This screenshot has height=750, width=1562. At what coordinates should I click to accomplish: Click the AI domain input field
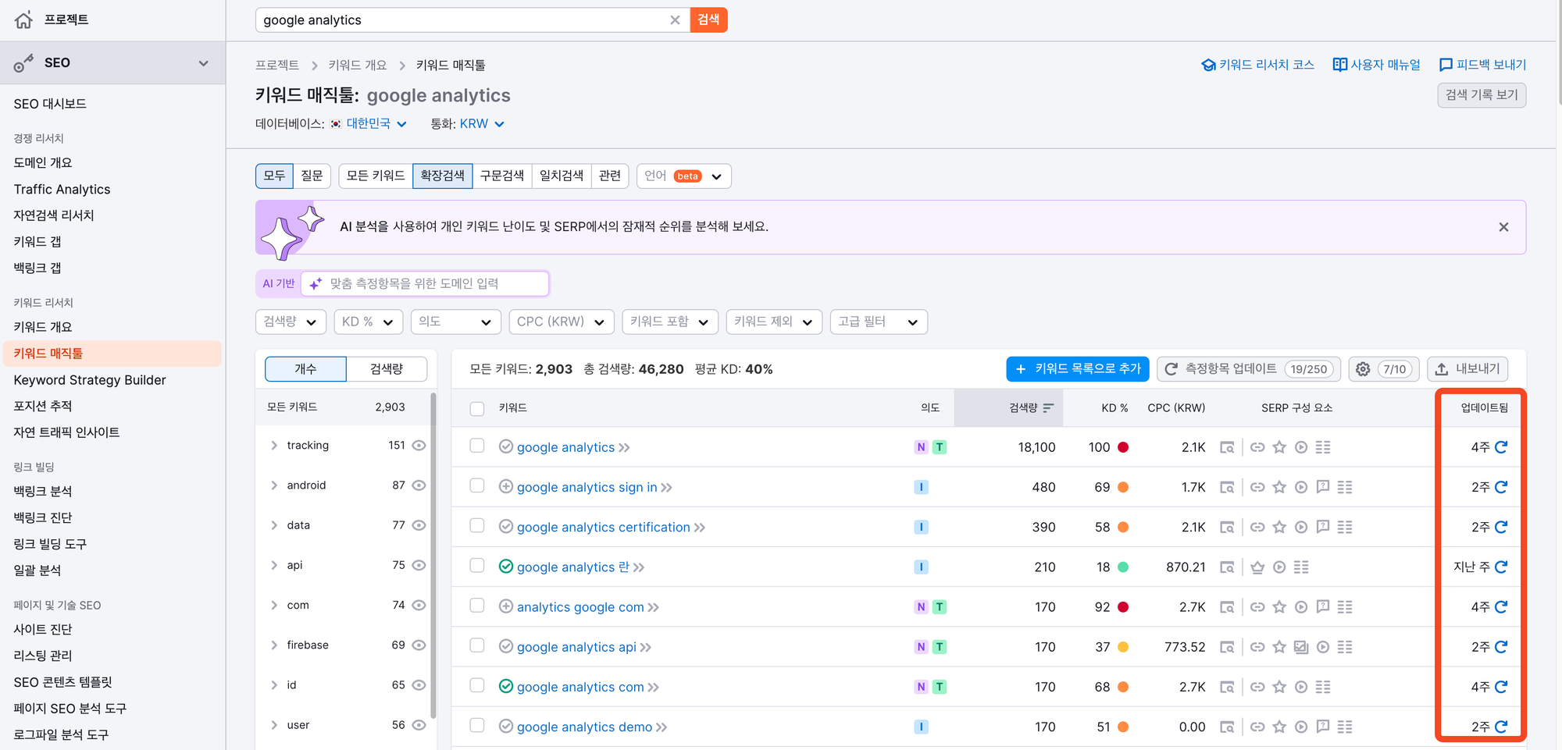[x=426, y=284]
